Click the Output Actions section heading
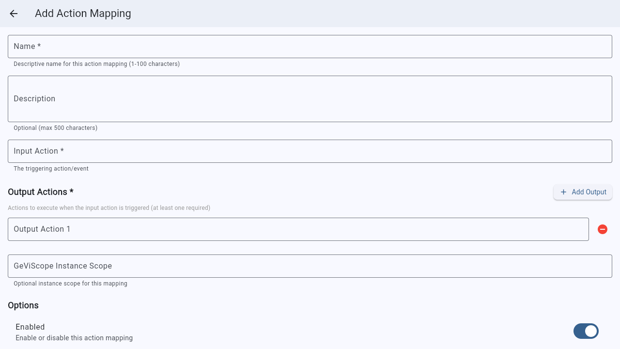The image size is (620, 349). (x=41, y=192)
